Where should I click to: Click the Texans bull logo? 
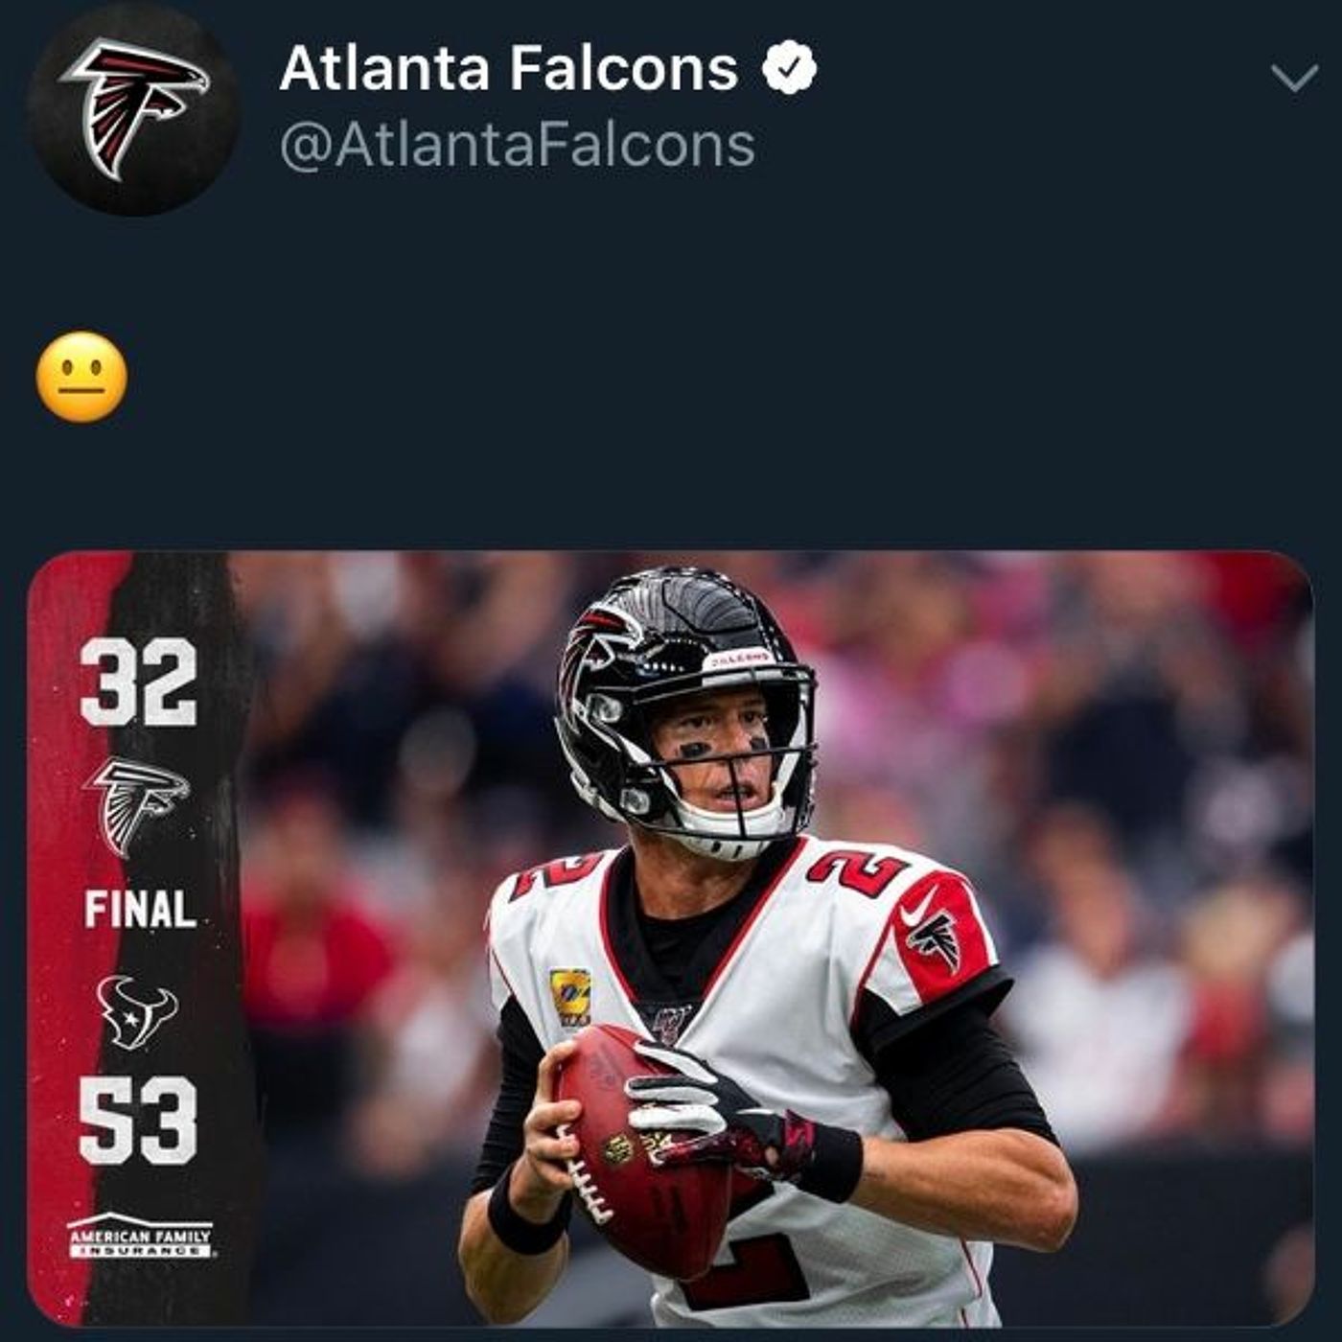138,1012
